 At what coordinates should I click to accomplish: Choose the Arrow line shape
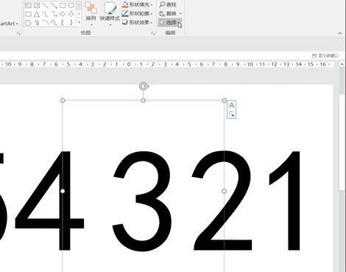pyautogui.click(x=54, y=5)
